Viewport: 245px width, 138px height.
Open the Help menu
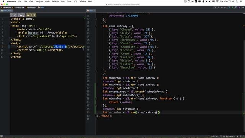[90, 2]
